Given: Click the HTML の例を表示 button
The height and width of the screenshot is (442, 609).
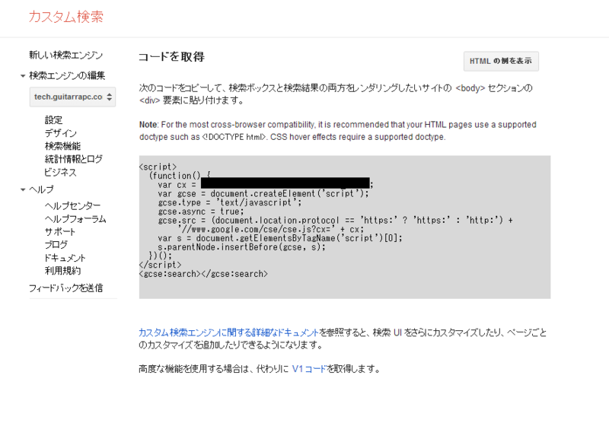Looking at the screenshot, I should pos(501,62).
